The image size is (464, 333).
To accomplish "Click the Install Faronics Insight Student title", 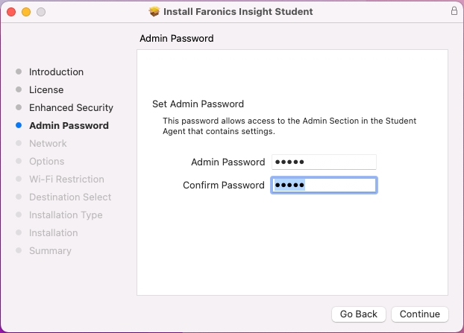I will tap(237, 12).
